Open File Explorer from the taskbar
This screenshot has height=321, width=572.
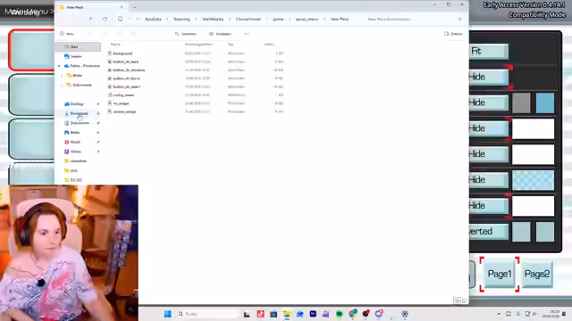(287, 314)
